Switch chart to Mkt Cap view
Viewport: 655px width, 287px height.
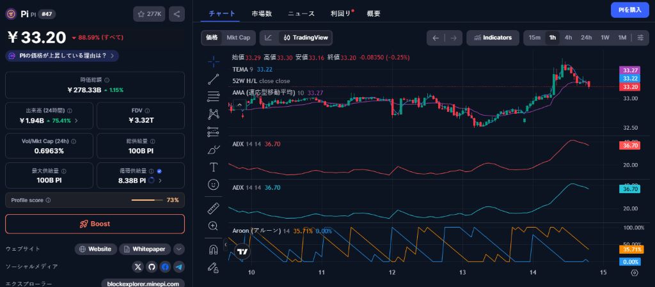pos(239,38)
